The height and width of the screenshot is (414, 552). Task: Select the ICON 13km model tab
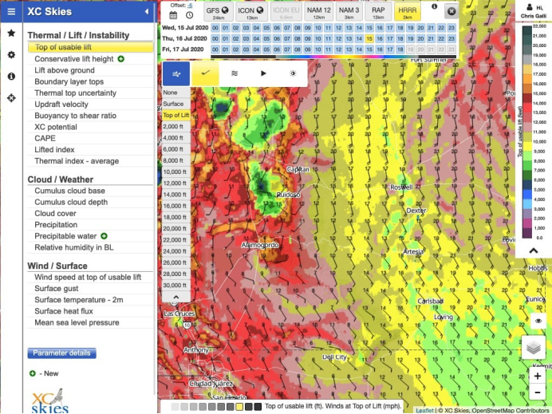click(251, 12)
